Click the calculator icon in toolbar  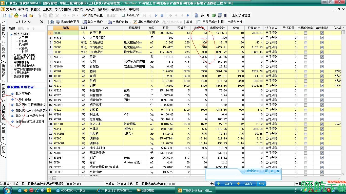(x=196, y=15)
